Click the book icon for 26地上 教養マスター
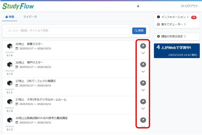 [10, 46]
